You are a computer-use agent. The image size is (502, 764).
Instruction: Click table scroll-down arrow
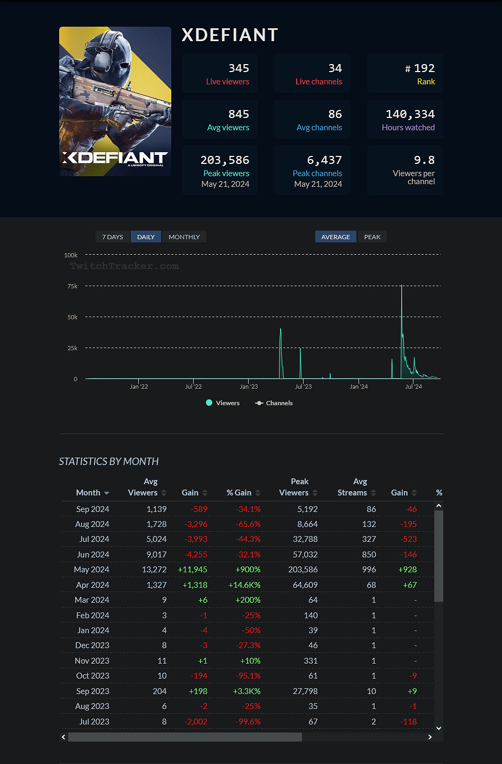[x=439, y=728]
